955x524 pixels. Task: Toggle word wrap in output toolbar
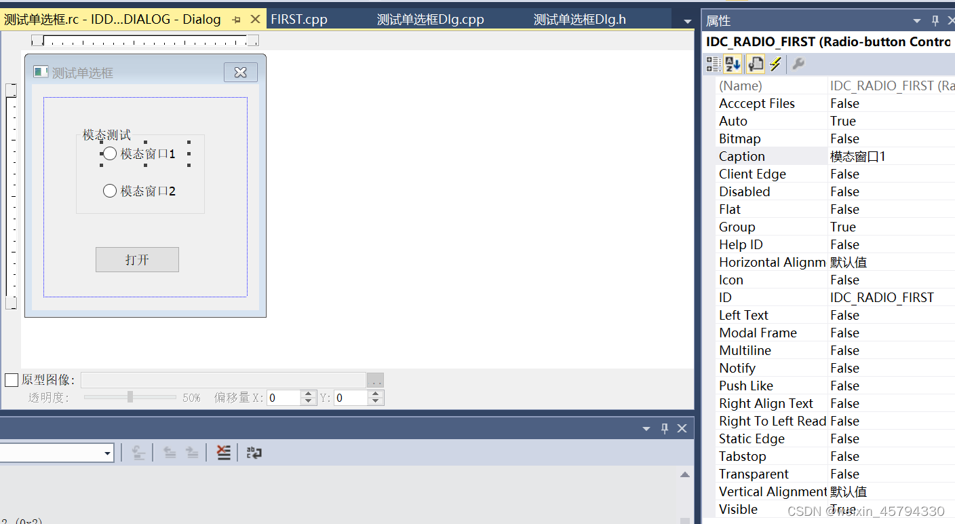tap(254, 453)
